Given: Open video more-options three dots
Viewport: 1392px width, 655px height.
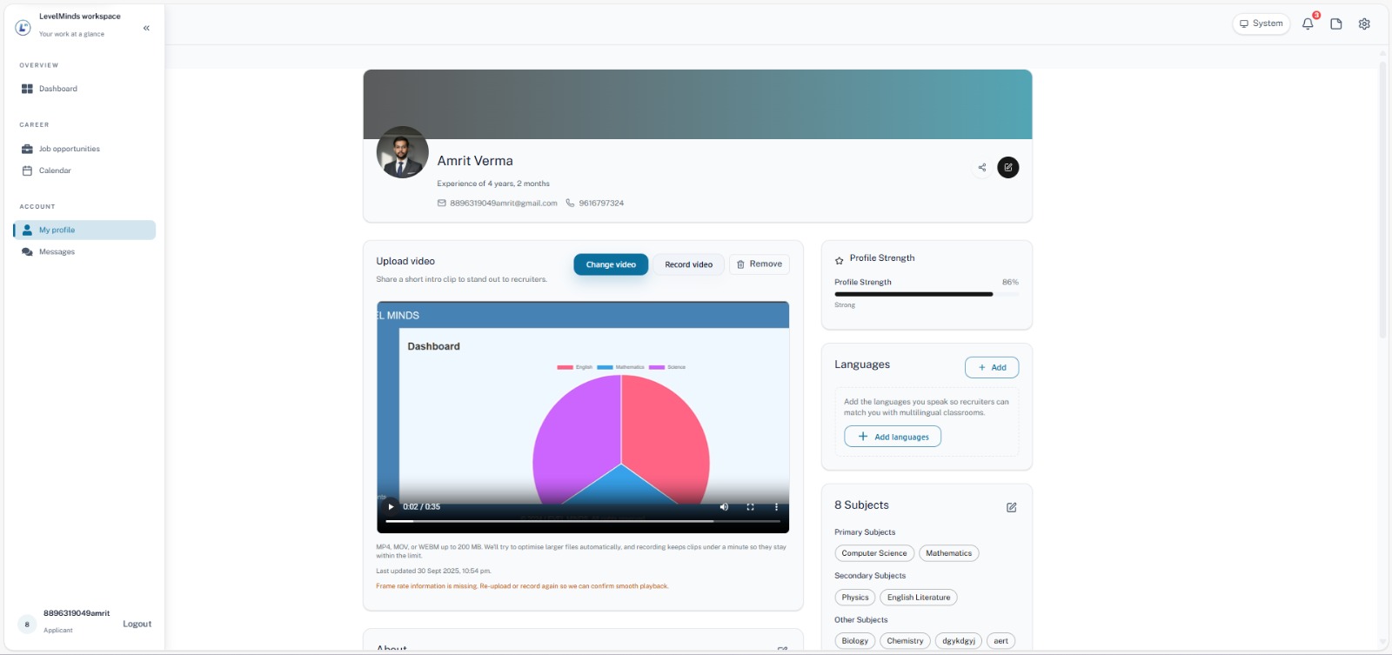Looking at the screenshot, I should 776,506.
